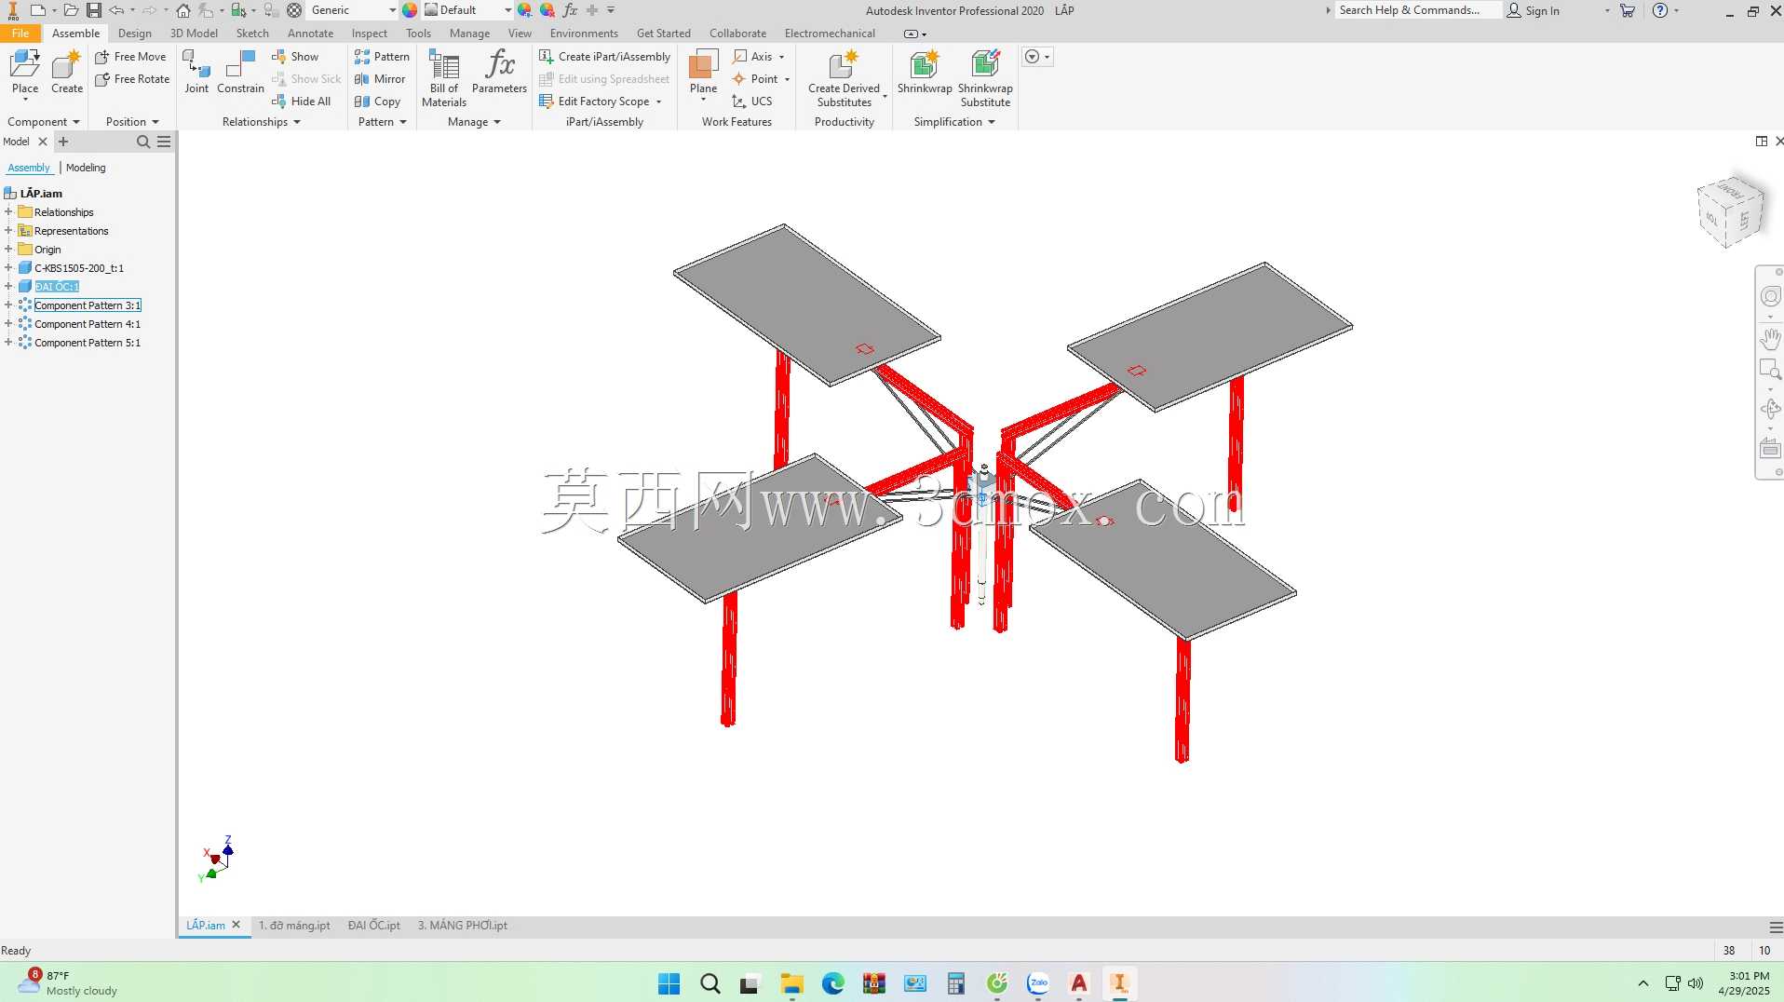Click the Mirror component tool
This screenshot has width=1784, height=1002.
[380, 79]
